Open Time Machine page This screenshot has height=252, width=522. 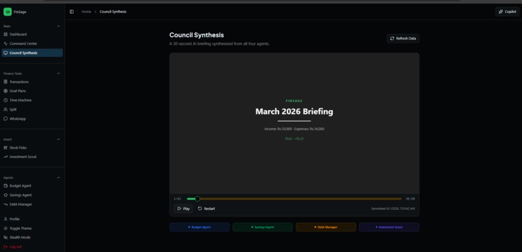coord(32,100)
